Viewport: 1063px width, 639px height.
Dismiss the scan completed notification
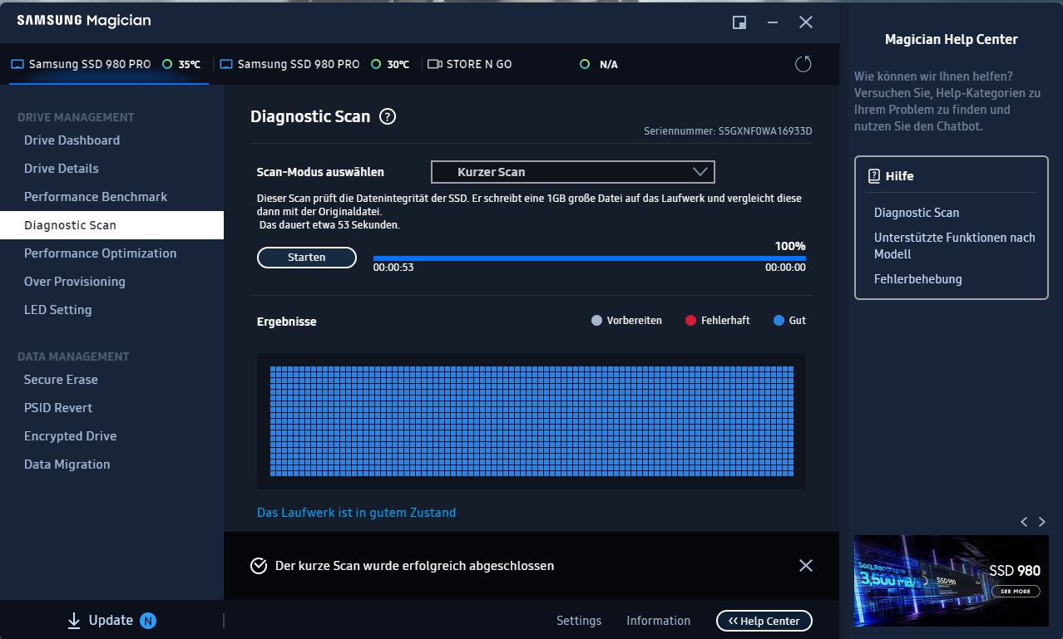tap(805, 566)
